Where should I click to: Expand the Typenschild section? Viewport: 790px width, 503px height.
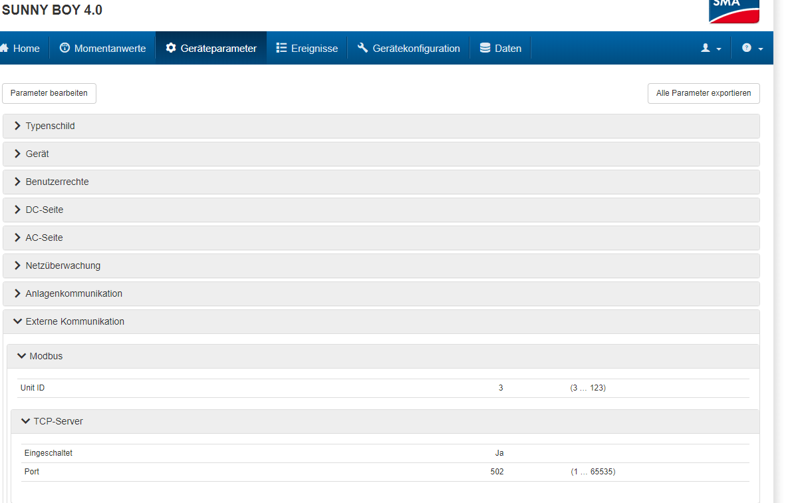[381, 126]
